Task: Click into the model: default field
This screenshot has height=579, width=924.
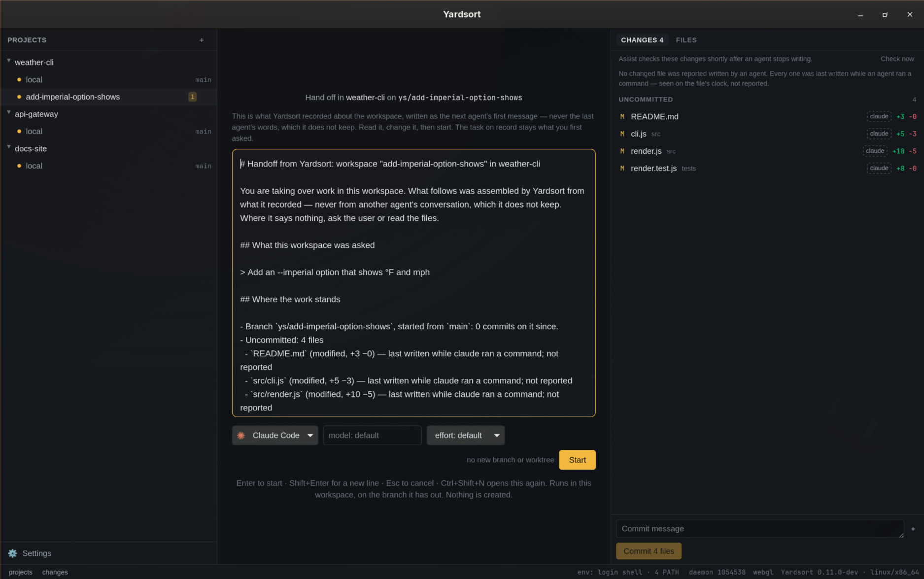Action: (372, 436)
